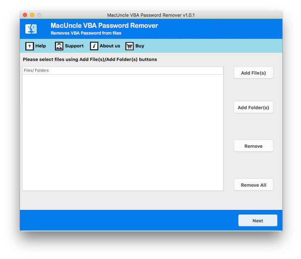Click the Help question mark icon

[x=29, y=46]
